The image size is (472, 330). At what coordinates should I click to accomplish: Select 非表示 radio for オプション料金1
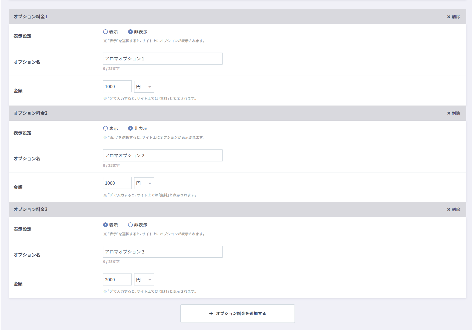(131, 32)
